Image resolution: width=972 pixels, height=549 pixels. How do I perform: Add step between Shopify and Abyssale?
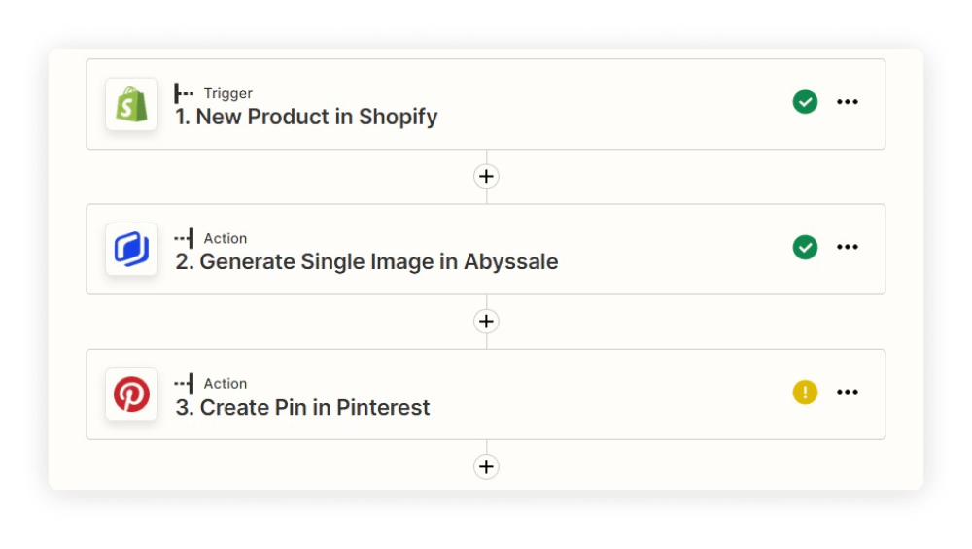486,177
